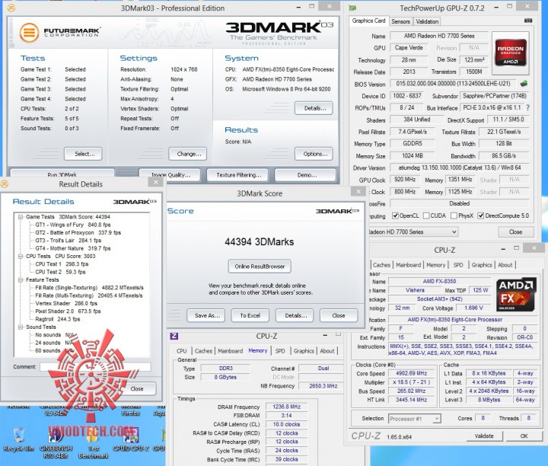Toggle the DirectCompute 5.0 checkbox
The width and height of the screenshot is (548, 466).
coord(480,215)
